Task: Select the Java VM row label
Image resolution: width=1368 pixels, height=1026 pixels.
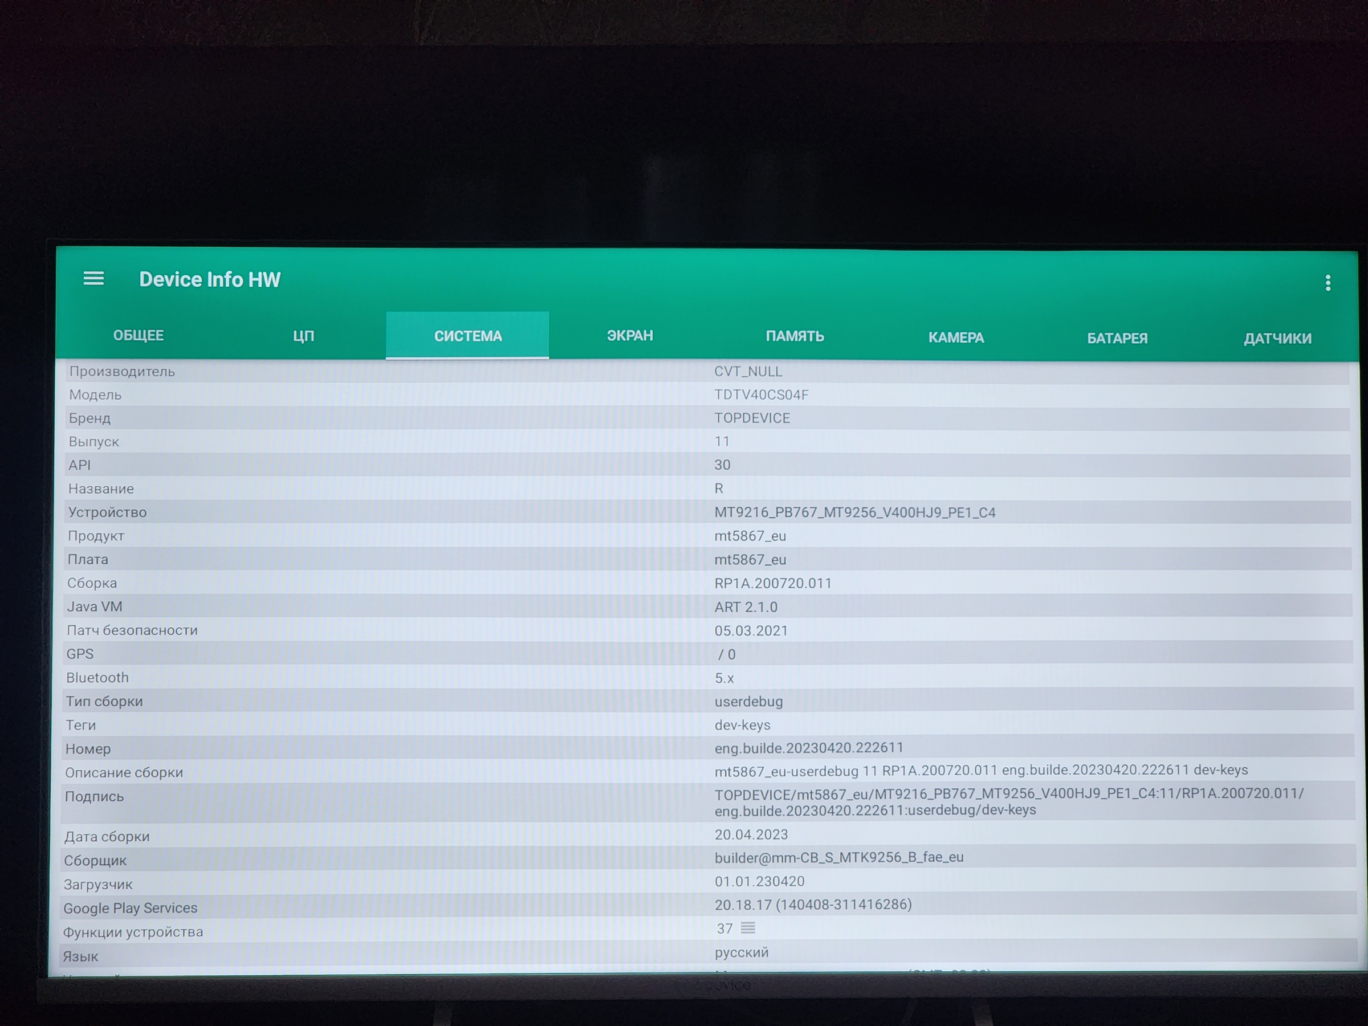Action: click(x=95, y=606)
